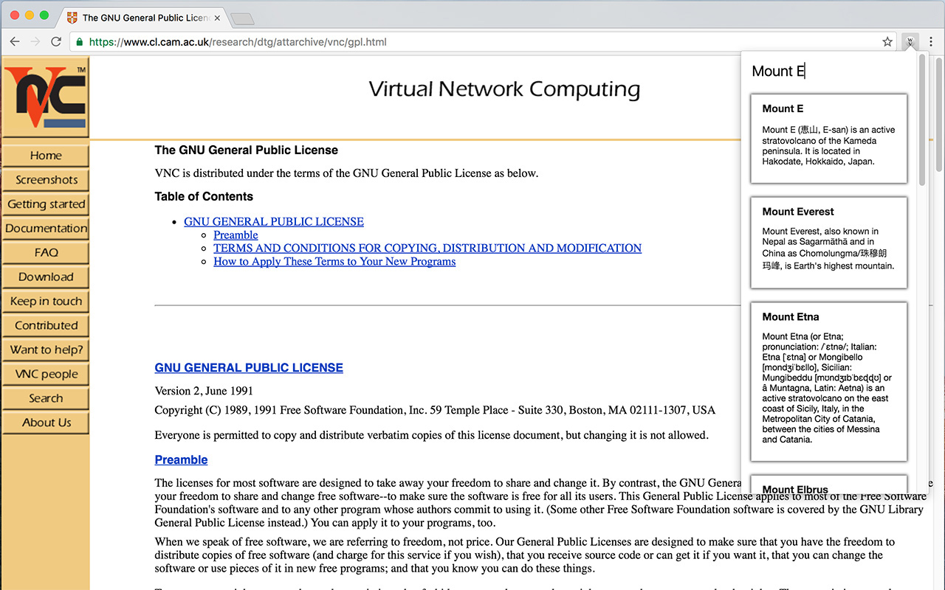Screen dimensions: 945x590
Task: Open the Mount Elbrus result card
Action: click(x=828, y=485)
